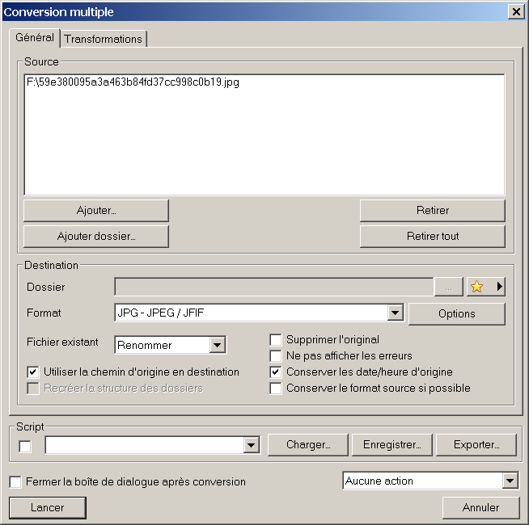Select the Général tab

[x=35, y=37]
